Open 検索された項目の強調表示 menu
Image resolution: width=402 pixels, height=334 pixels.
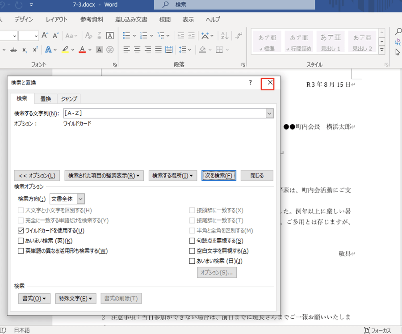coord(104,176)
